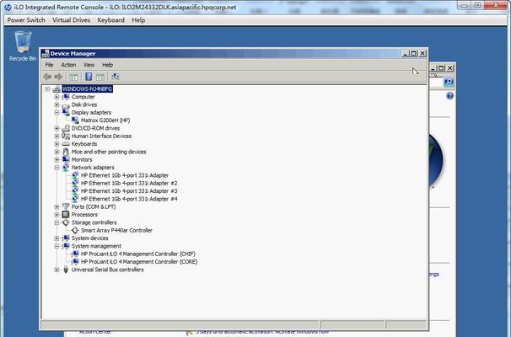
Task: Click the Disk drives category icon
Action: [x=66, y=104]
